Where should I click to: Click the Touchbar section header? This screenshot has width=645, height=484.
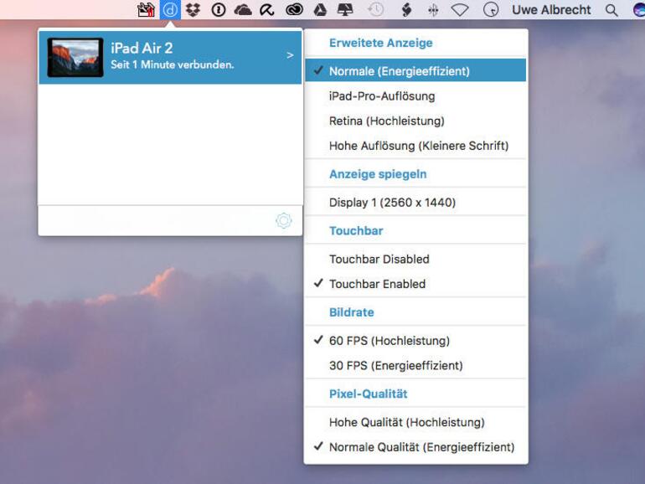pyautogui.click(x=356, y=230)
